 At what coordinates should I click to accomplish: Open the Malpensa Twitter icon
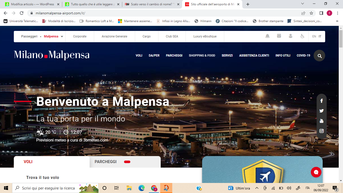(x=321, y=111)
